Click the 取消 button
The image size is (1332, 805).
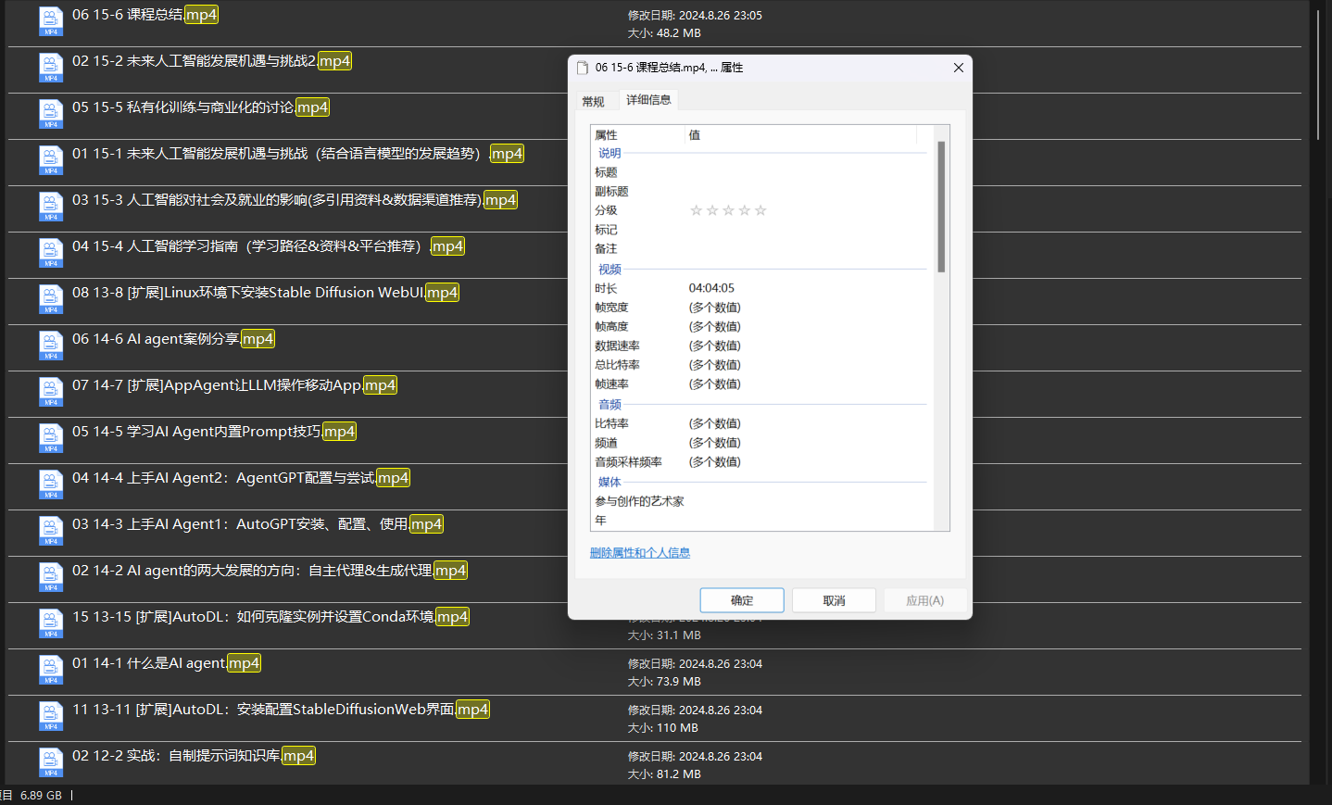834,600
